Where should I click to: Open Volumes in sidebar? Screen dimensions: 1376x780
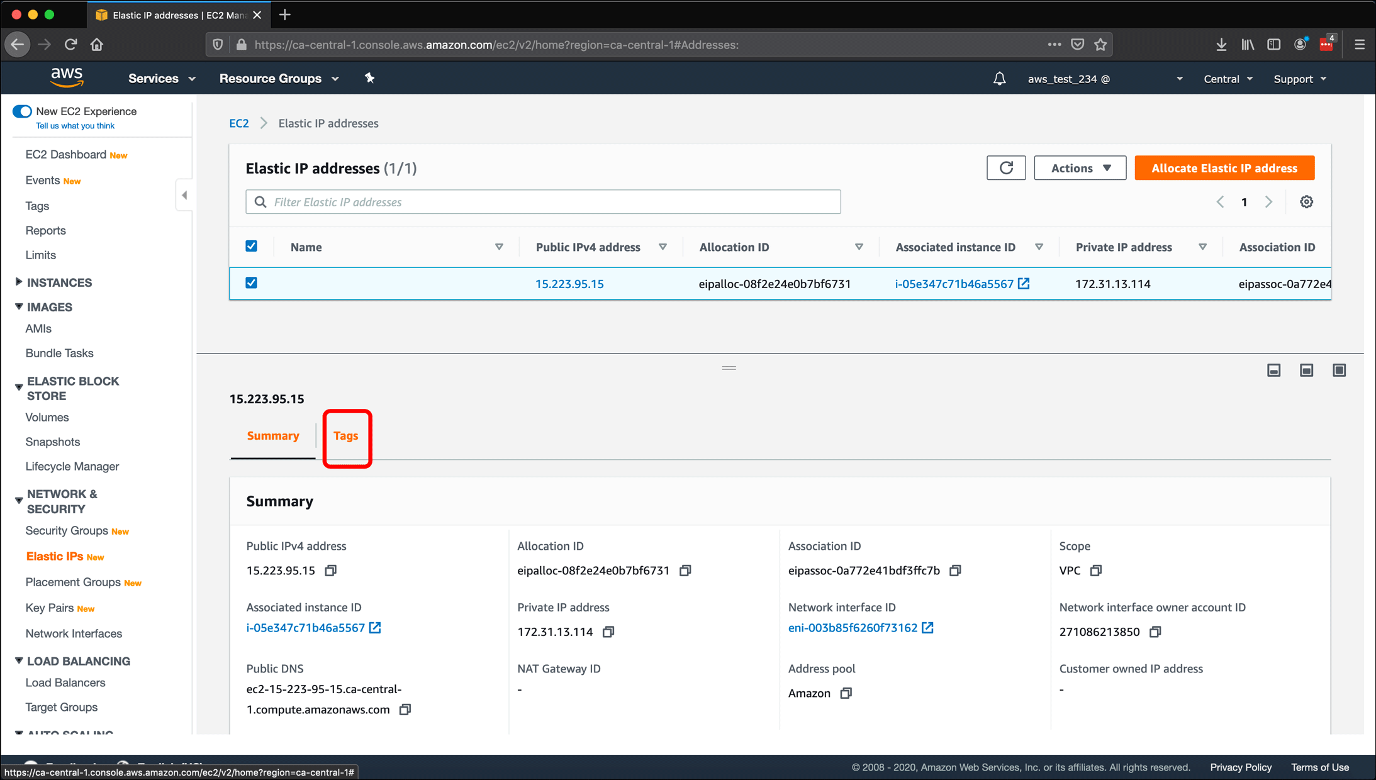47,418
